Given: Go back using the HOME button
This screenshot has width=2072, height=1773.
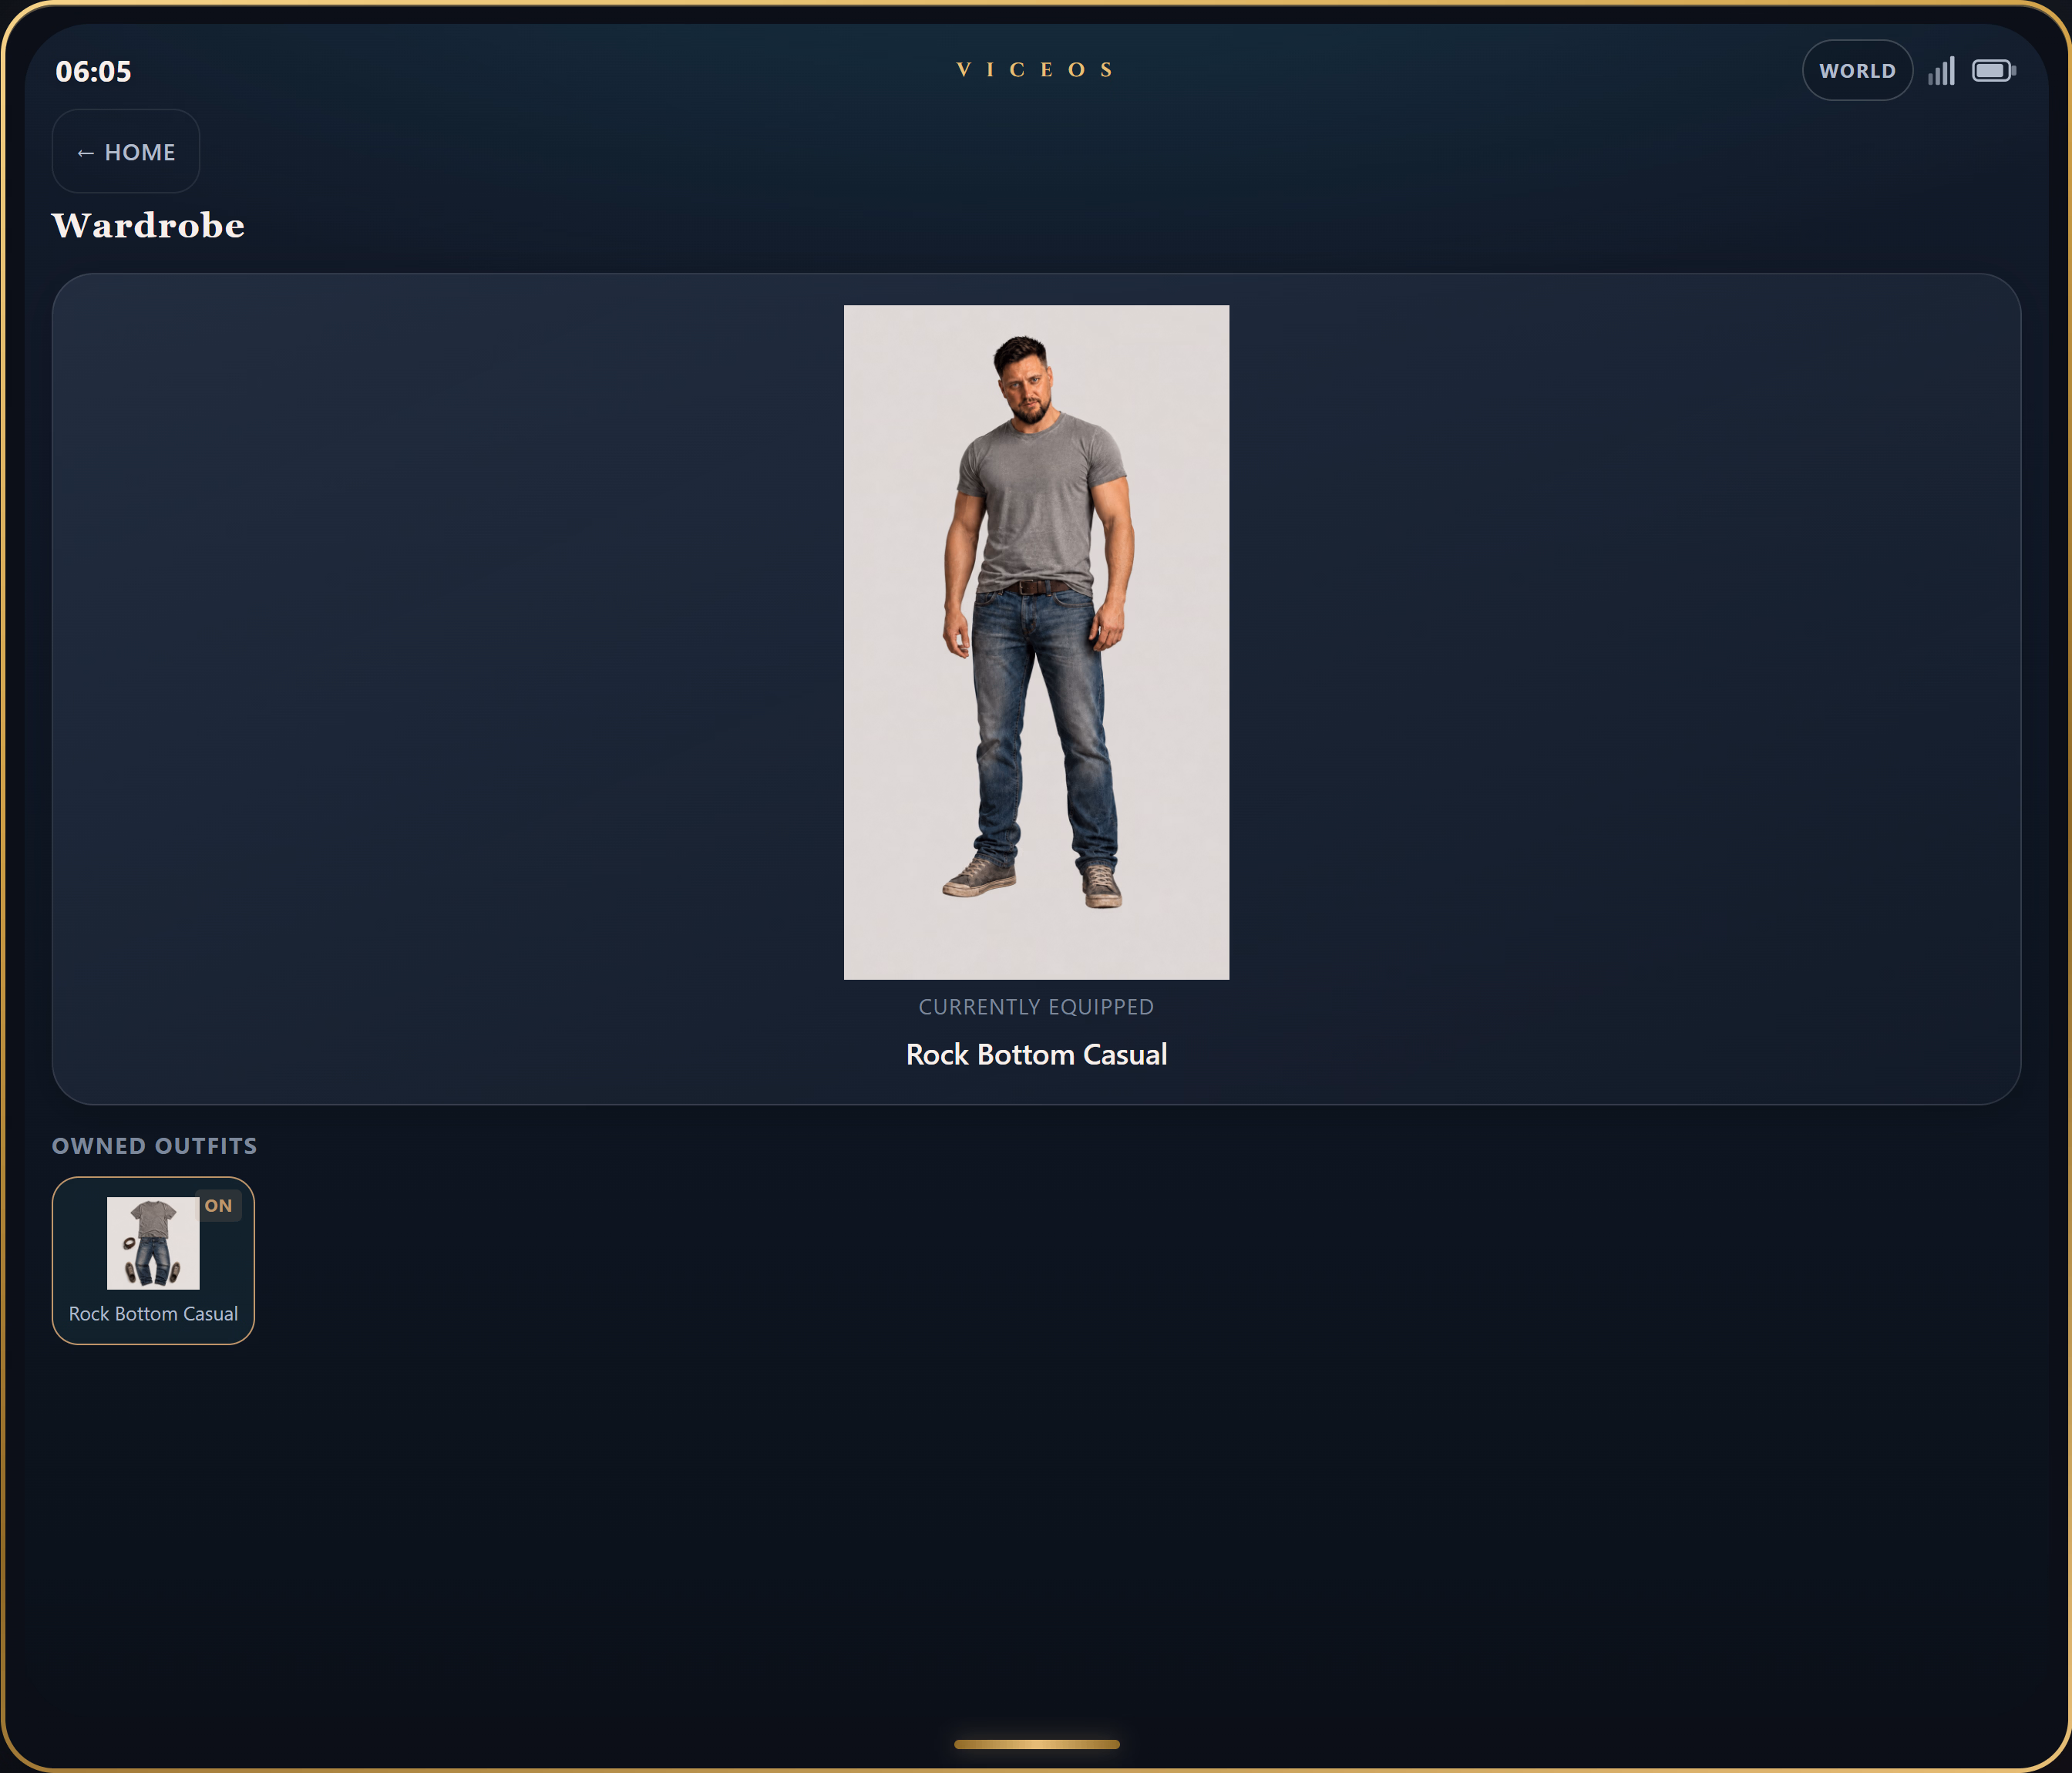Looking at the screenshot, I should [x=125, y=151].
